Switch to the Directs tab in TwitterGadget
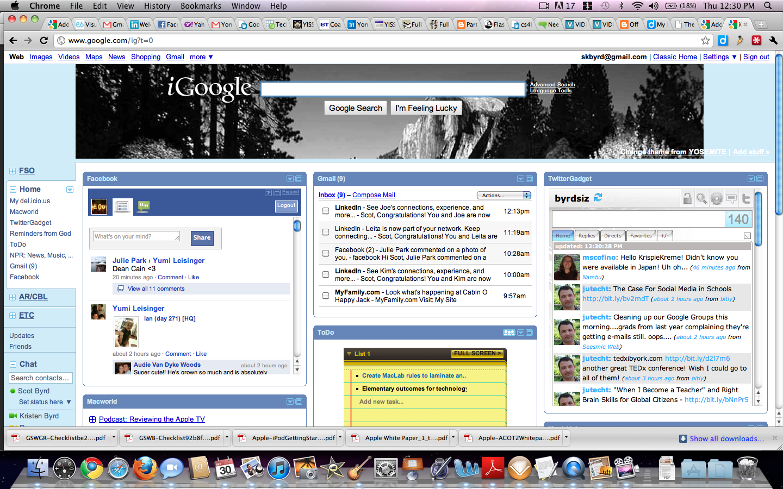This screenshot has height=489, width=783. coord(612,235)
